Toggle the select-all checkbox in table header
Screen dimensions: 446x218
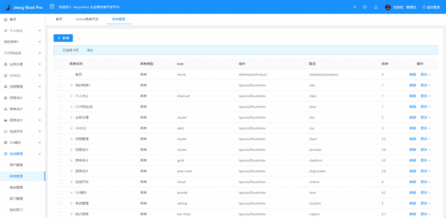(61, 64)
